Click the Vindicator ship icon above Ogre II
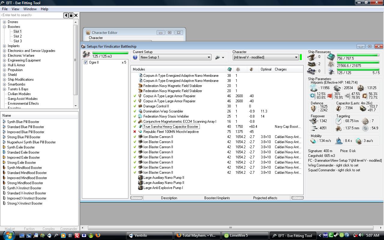Image resolution: width=384 pixels, height=240 pixels. (x=86, y=54)
